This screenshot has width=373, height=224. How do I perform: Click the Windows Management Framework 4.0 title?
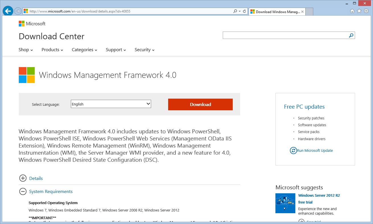[108, 75]
